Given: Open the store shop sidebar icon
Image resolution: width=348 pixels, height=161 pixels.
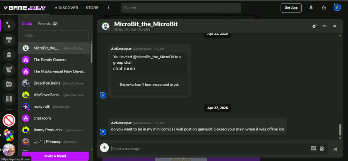Looking at the screenshot, I should (x=9, y=40).
